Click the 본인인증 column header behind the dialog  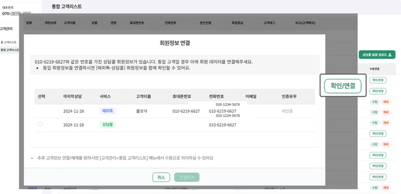(x=205, y=23)
